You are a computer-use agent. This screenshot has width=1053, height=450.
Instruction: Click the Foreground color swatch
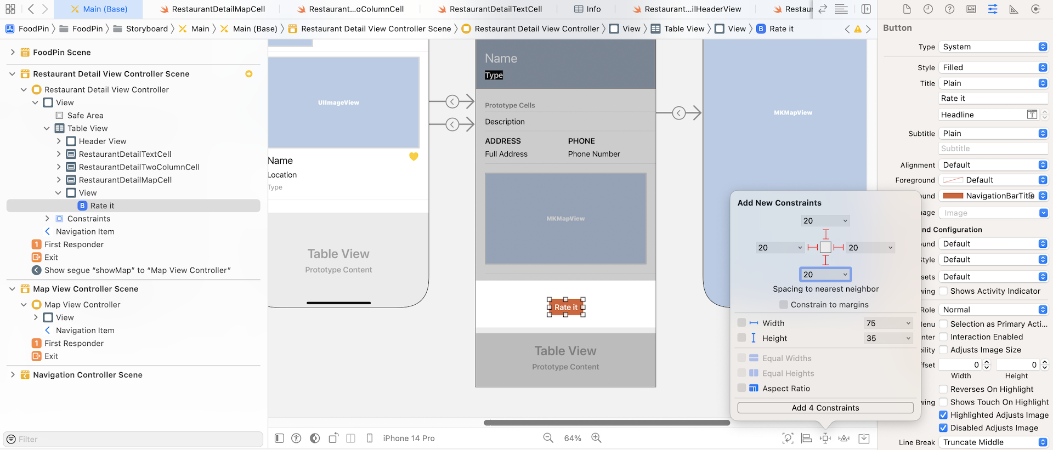[953, 180]
